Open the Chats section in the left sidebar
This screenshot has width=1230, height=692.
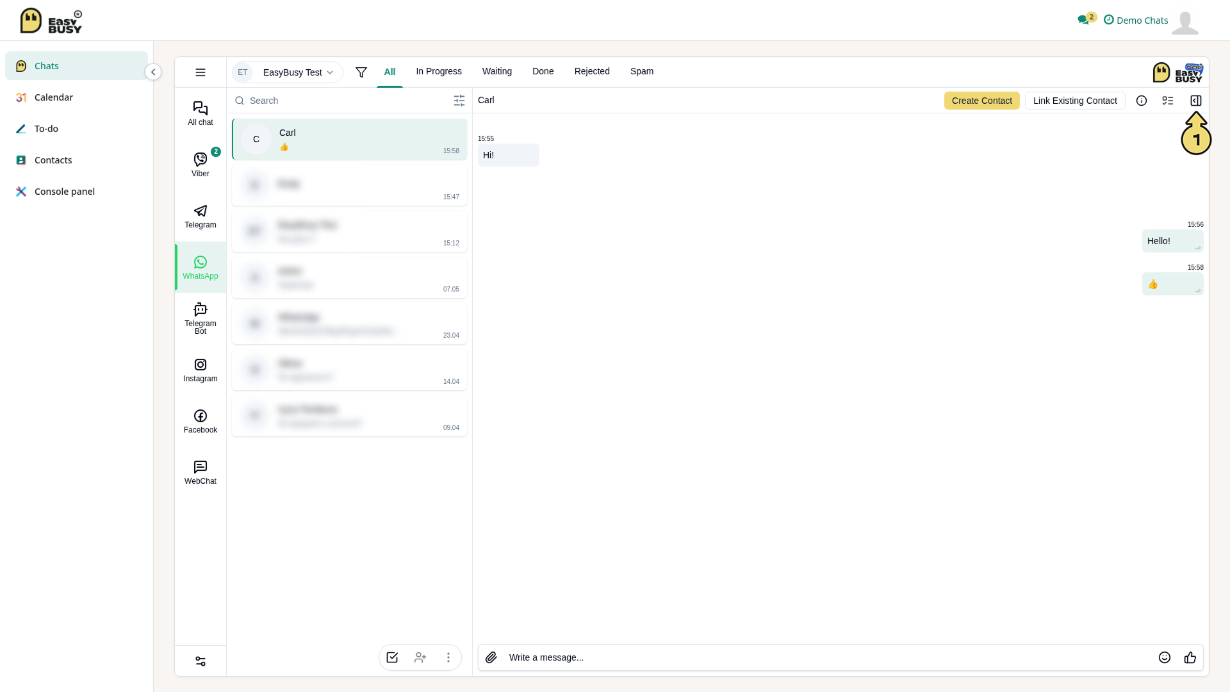tap(76, 66)
